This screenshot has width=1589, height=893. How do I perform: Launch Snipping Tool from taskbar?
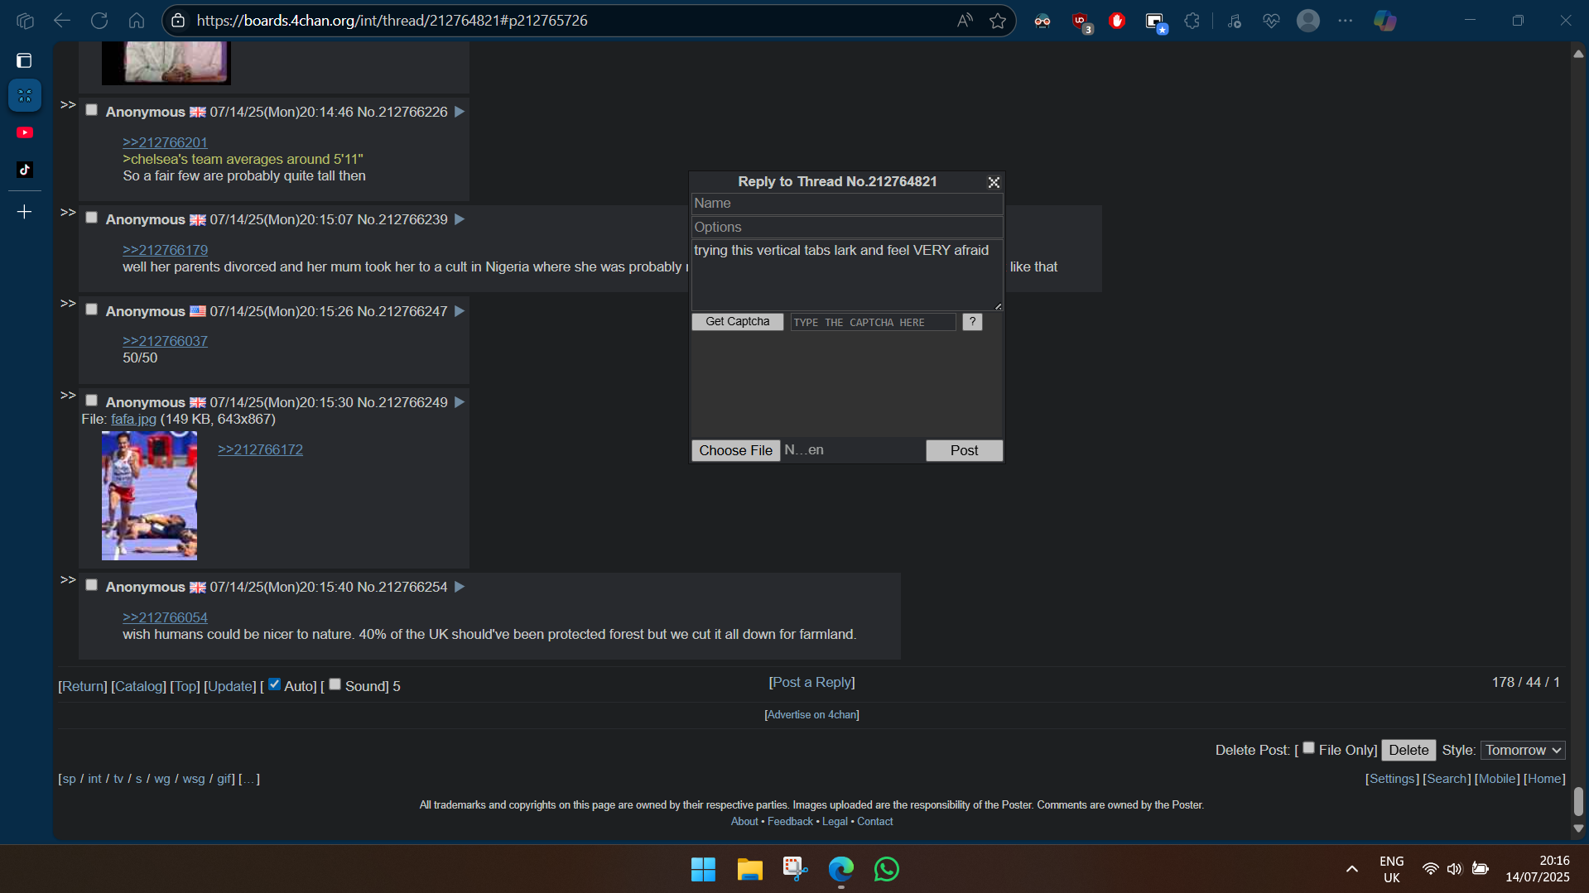point(795,869)
